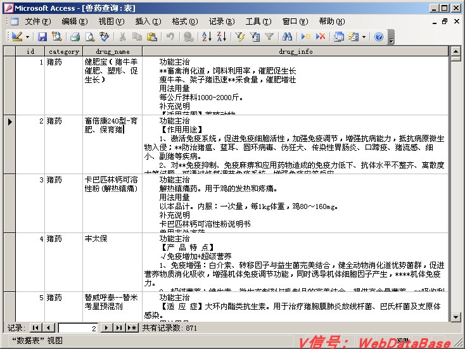Click drug name cell 丰太保
This screenshot has width=465, height=349.
click(112, 262)
